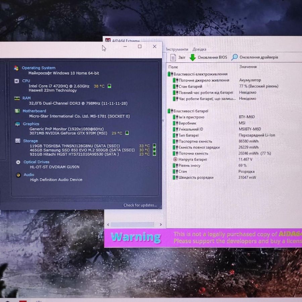
Task: Open the Graphics section in Speccy
Action: (31, 124)
